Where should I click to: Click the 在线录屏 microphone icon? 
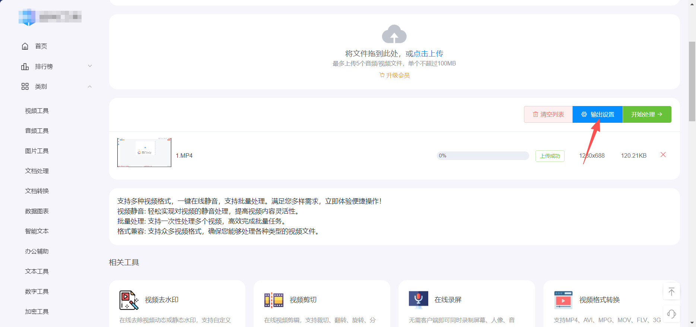click(419, 300)
